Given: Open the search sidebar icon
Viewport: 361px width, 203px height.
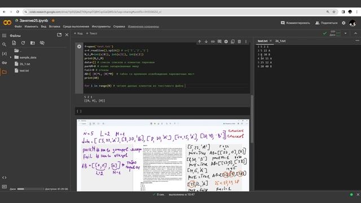Looking at the screenshot, I should [x=4, y=44].
